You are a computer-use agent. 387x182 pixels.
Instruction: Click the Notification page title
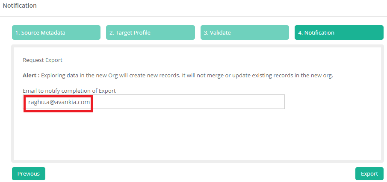click(20, 6)
